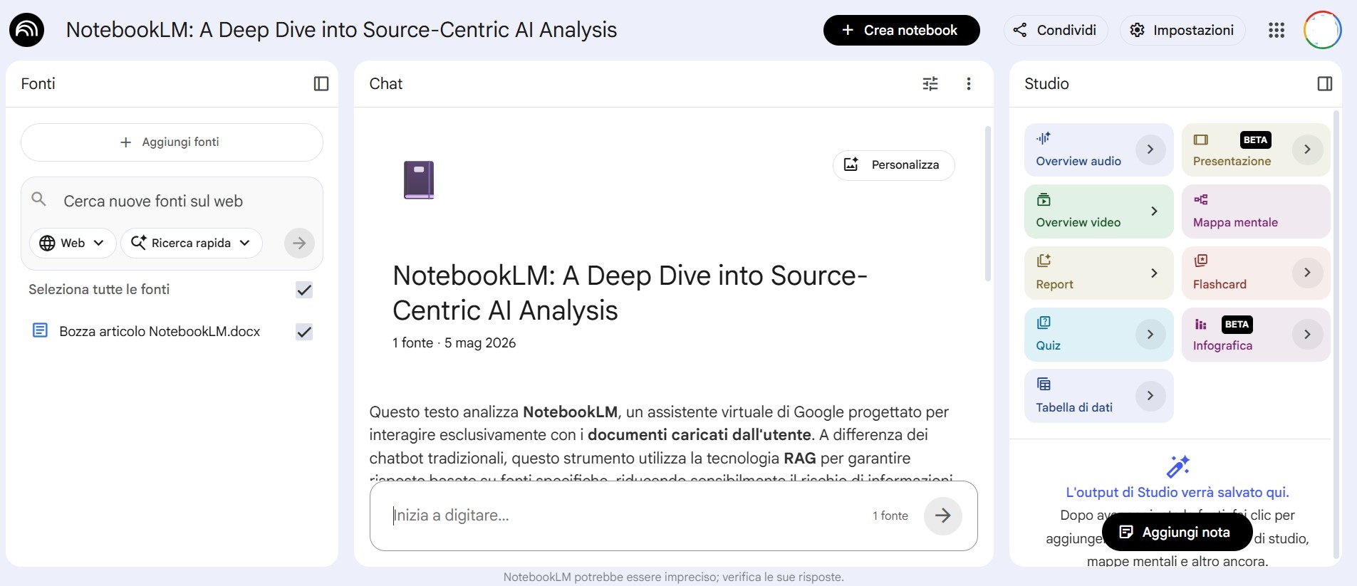Screen dimensions: 1357x586
Task: Expand Infografica options chevron
Action: 1307,334
